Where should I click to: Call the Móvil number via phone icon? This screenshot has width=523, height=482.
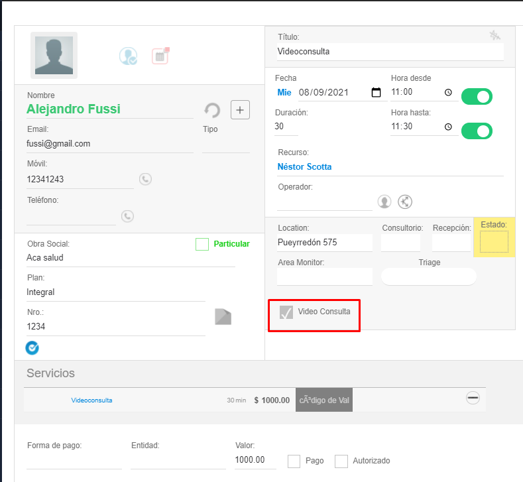145,179
